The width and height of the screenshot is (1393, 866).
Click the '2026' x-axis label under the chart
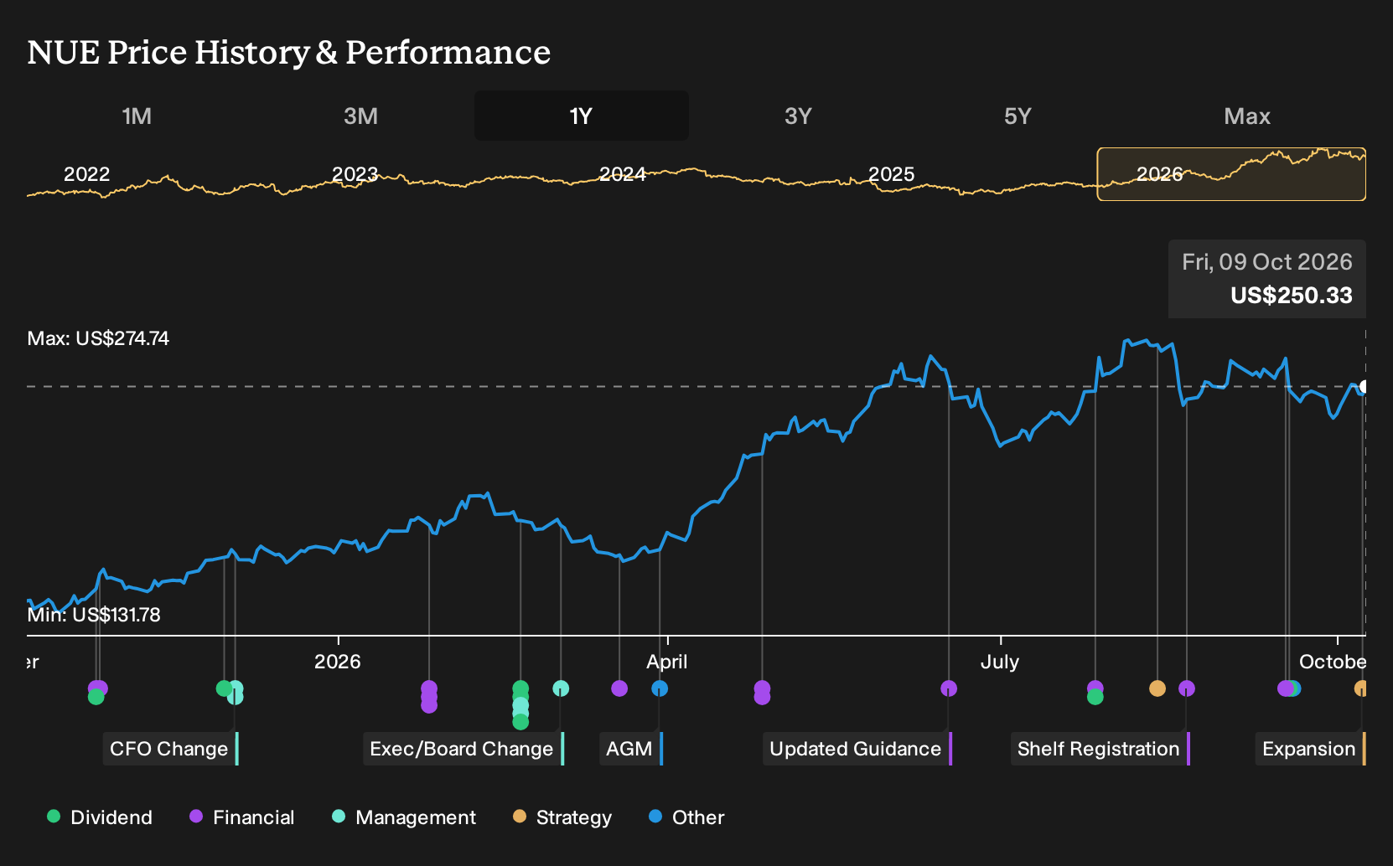(x=338, y=662)
